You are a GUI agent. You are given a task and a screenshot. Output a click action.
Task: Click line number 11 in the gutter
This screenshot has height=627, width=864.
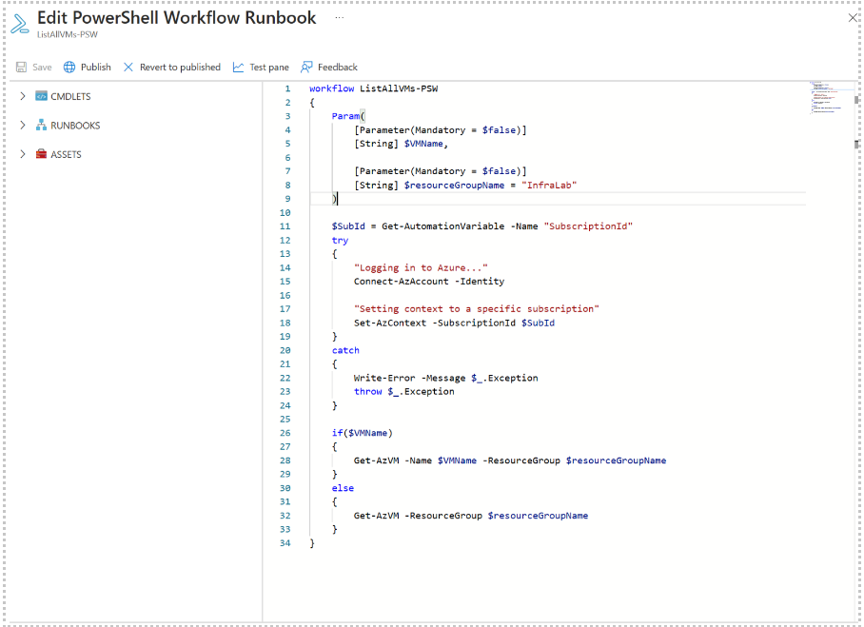pos(285,225)
